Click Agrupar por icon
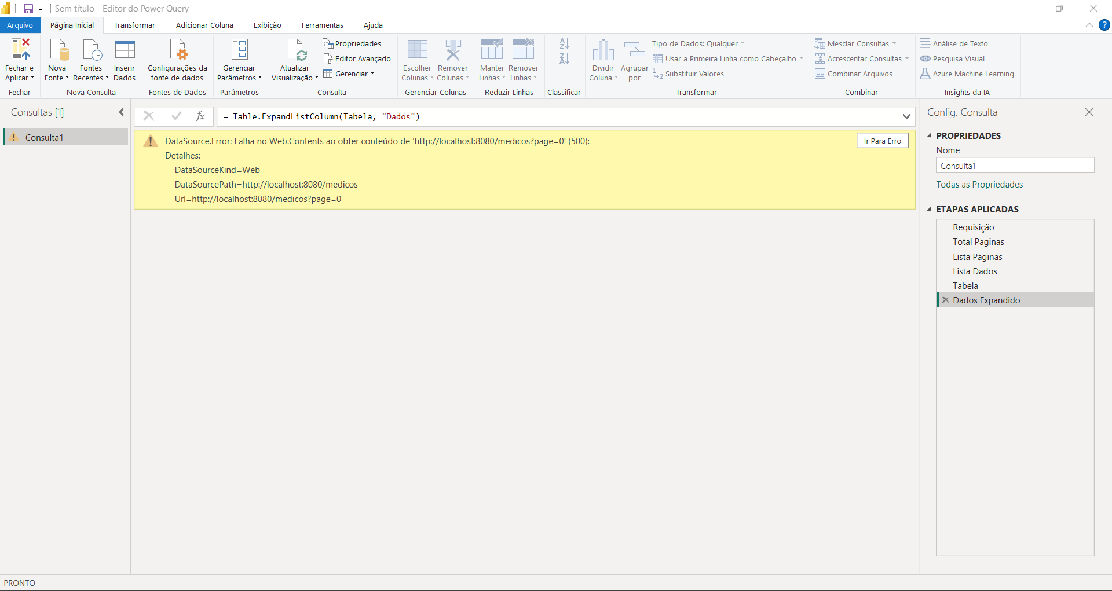The width and height of the screenshot is (1112, 591). pyautogui.click(x=635, y=50)
